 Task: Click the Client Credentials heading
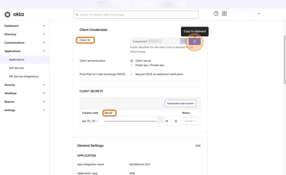coord(94,30)
